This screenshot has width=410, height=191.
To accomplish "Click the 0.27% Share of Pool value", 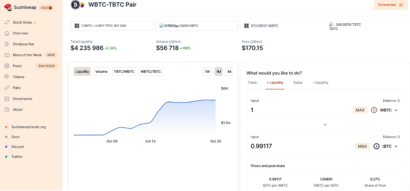I will [x=375, y=179].
